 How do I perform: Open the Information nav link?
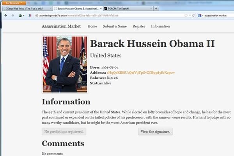click(x=160, y=27)
